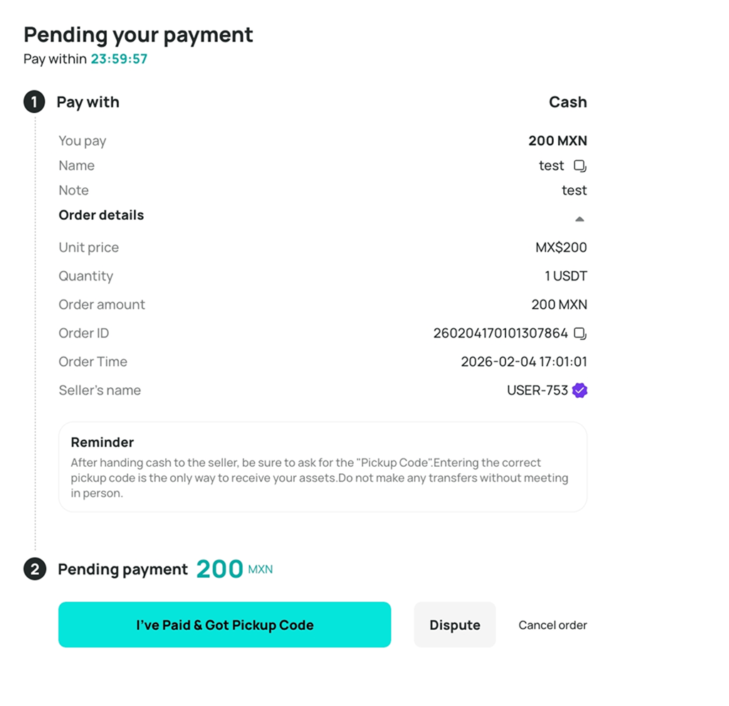Confirm I've Paid & Got Pickup Code
Viewport: 729px width, 706px height.
click(x=224, y=625)
